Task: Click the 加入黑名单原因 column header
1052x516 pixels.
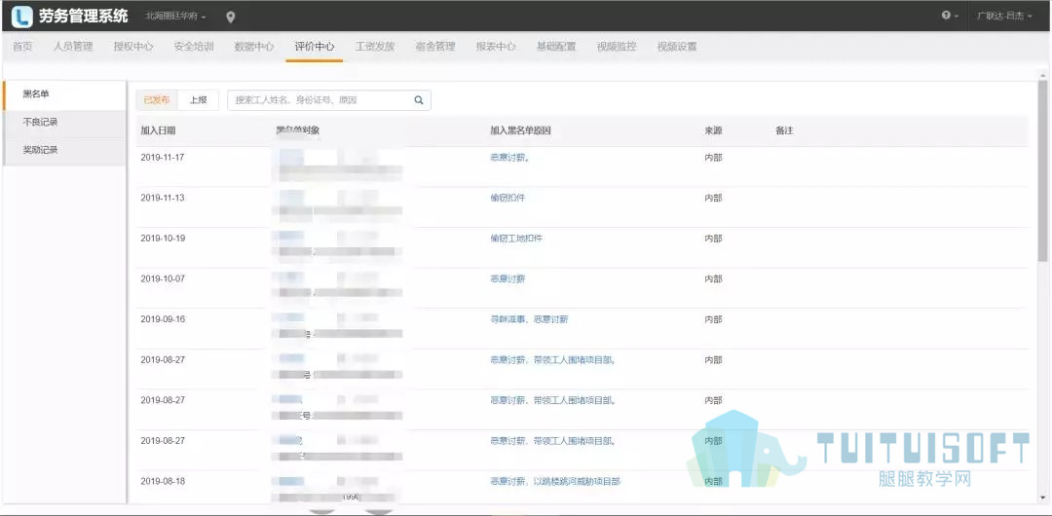Action: click(520, 130)
